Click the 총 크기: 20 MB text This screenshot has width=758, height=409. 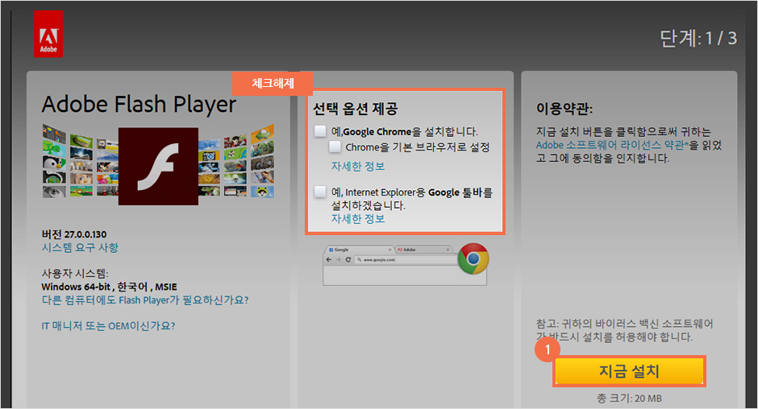[629, 399]
